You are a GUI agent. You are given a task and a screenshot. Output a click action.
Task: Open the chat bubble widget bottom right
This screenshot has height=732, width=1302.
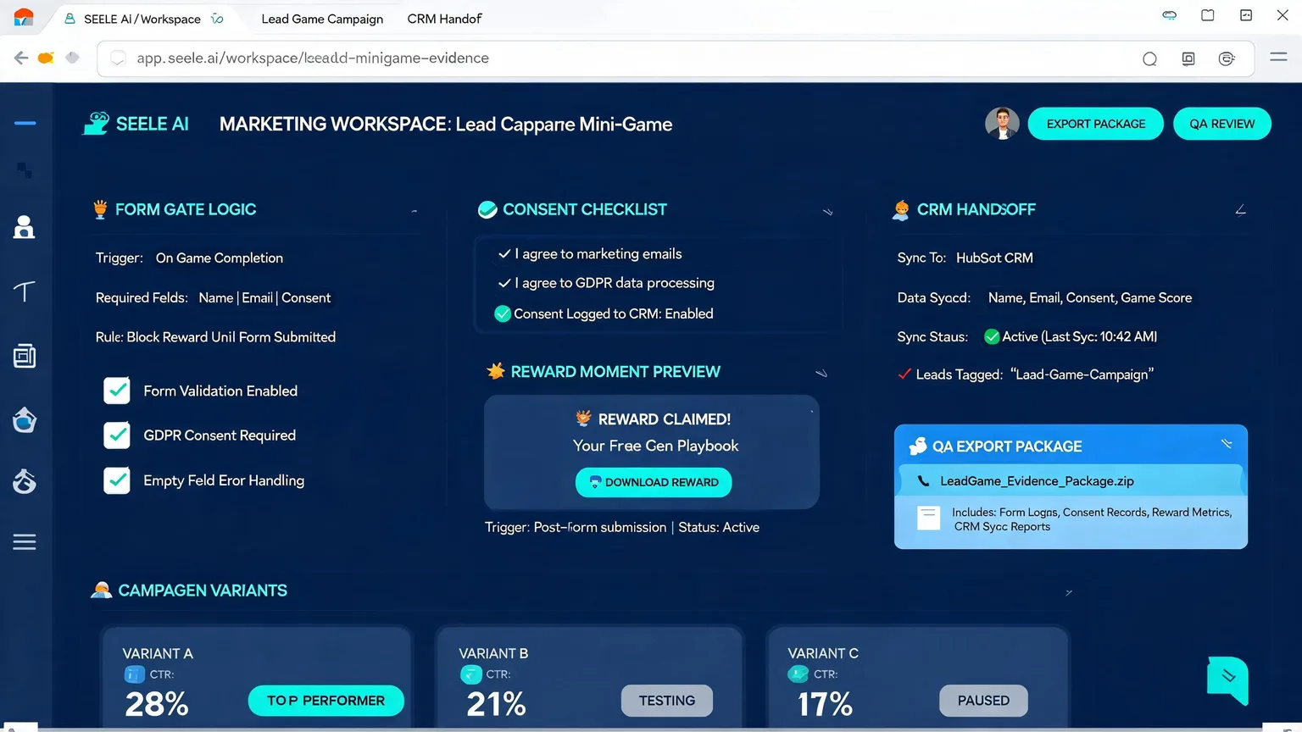(x=1227, y=679)
